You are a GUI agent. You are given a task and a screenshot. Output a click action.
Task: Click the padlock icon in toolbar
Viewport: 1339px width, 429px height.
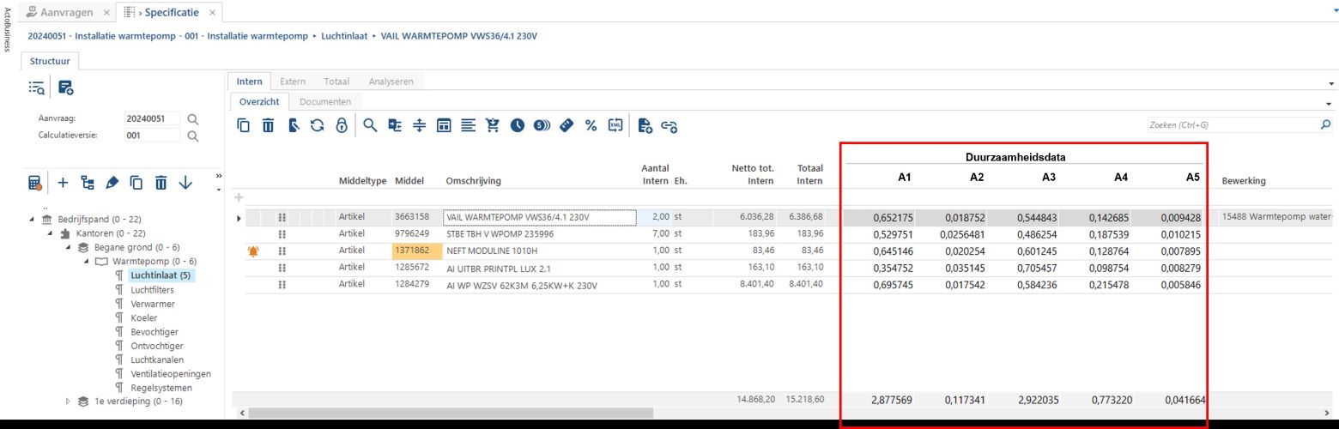[342, 125]
